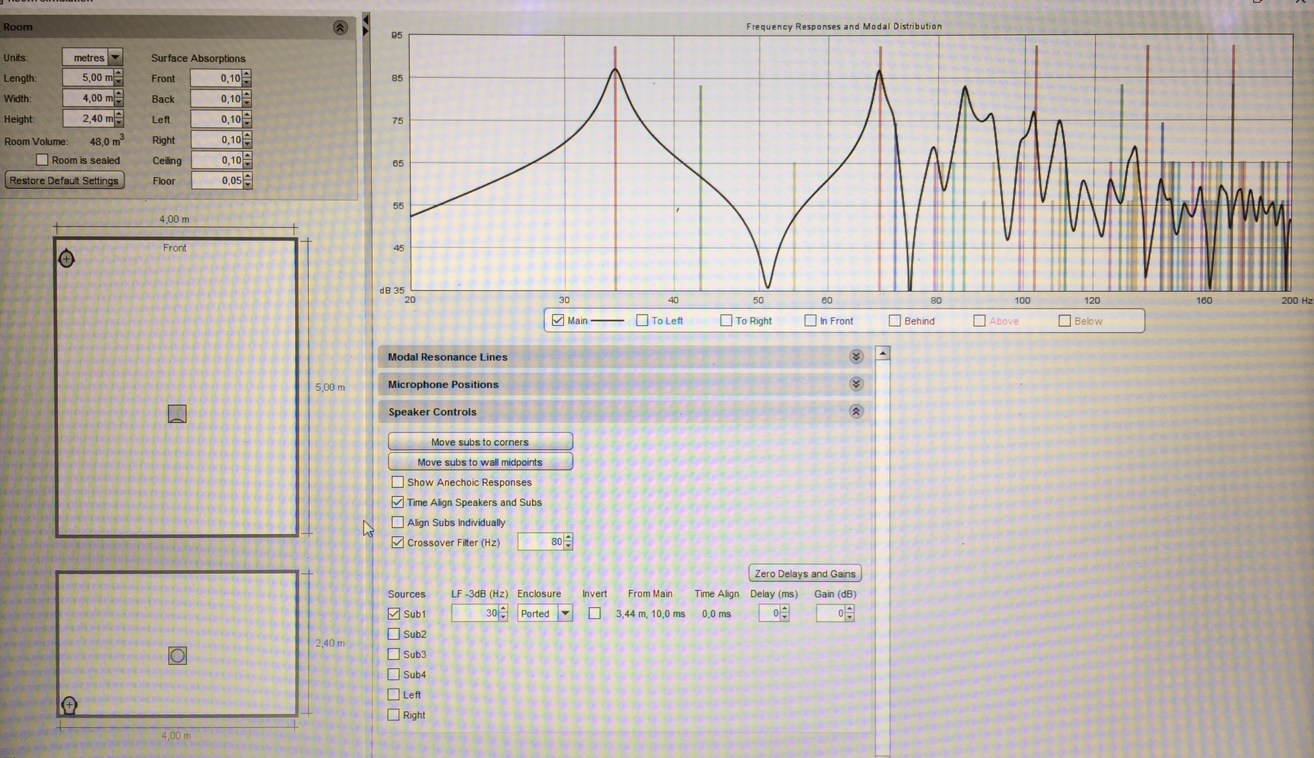Click the room Length input field
Viewport: 1314px width, 758px height.
(x=88, y=78)
